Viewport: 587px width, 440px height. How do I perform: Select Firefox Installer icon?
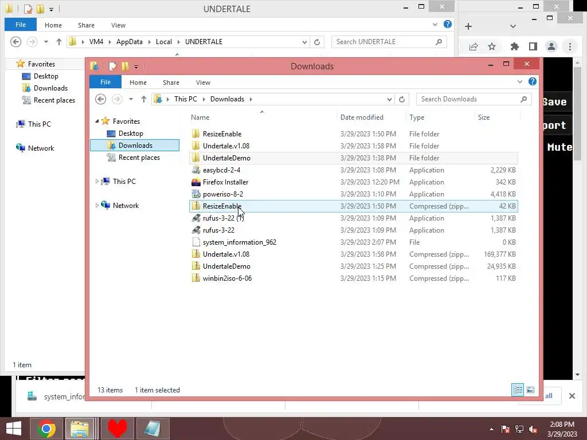[x=195, y=182]
